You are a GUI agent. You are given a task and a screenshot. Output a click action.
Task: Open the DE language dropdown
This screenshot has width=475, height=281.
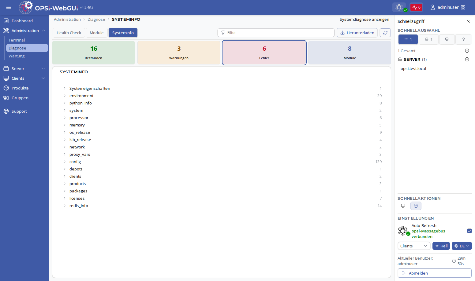pos(462,246)
